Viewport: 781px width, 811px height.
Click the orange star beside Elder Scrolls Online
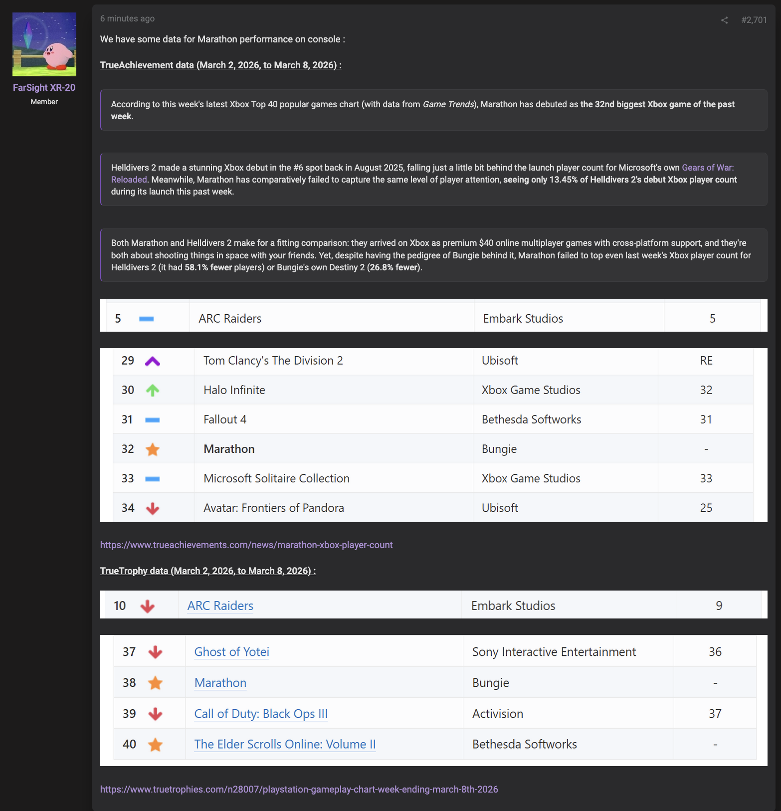coord(156,745)
